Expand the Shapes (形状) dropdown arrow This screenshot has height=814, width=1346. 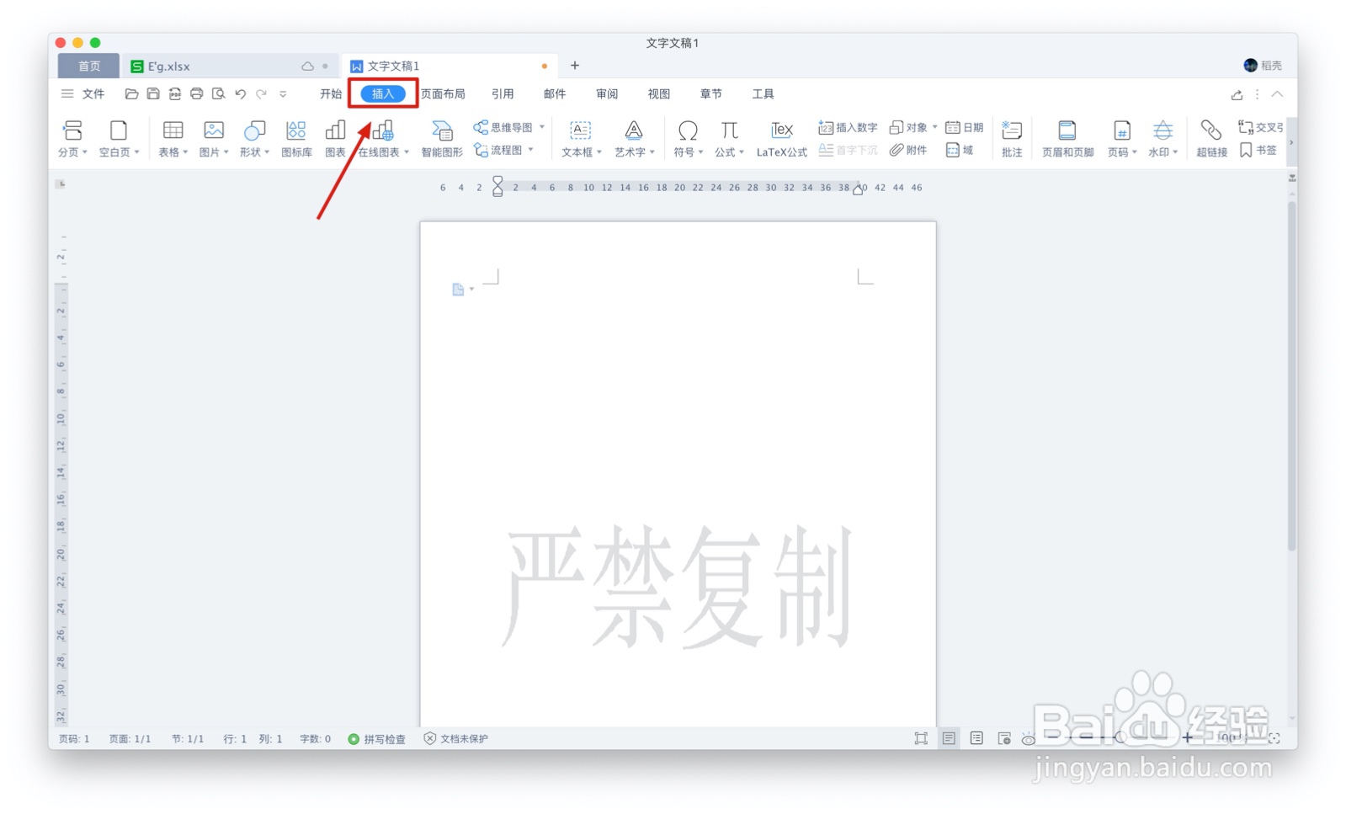pos(267,152)
